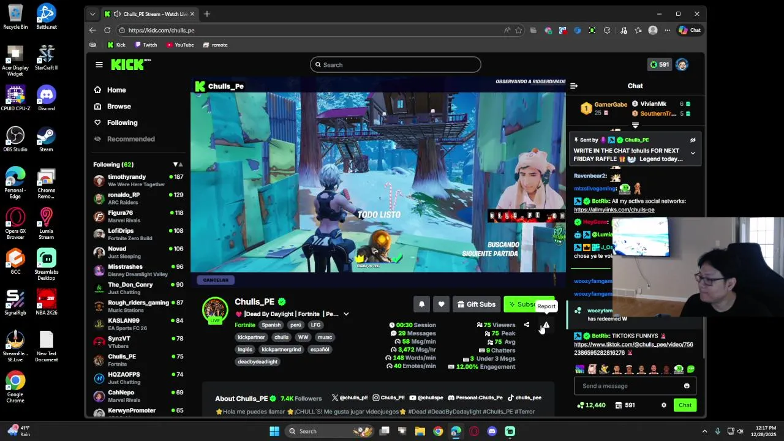Open Following in Kick sidebar

click(116, 123)
